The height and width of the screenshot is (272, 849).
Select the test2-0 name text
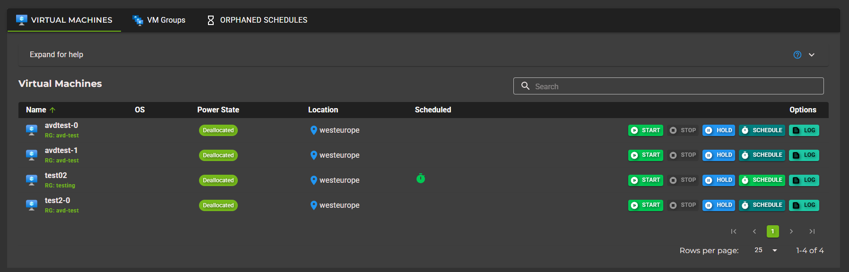[57, 200]
